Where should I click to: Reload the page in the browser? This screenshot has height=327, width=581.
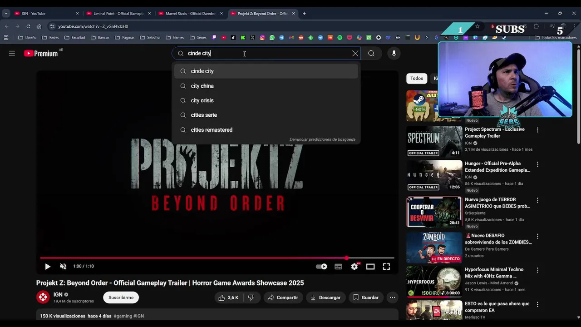28,26
